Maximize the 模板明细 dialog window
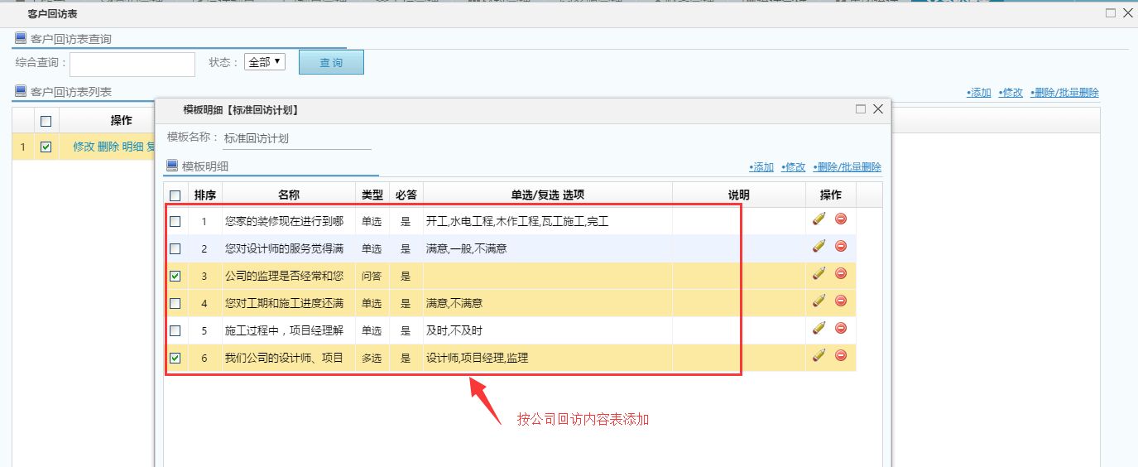 click(x=861, y=108)
